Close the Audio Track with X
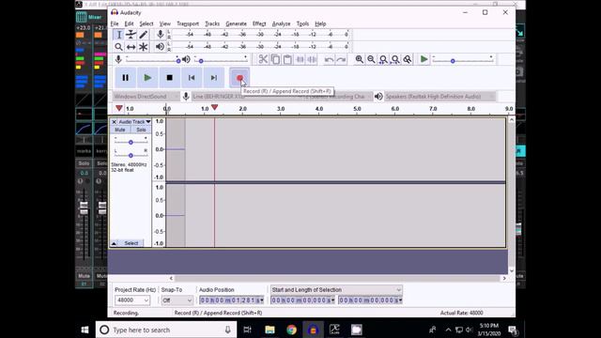 point(114,122)
